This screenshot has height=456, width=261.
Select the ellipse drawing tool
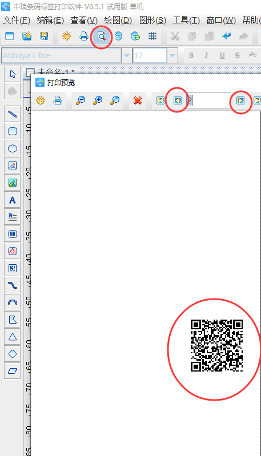point(12,148)
